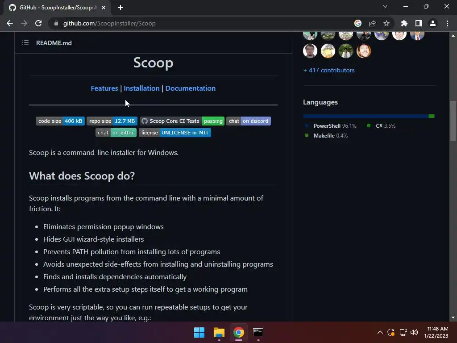Click Finds and installs dependencies automatically bullet
This screenshot has height=343, width=457.
(115, 277)
